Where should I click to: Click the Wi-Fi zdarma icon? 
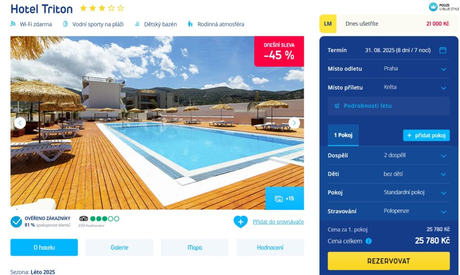(13, 24)
